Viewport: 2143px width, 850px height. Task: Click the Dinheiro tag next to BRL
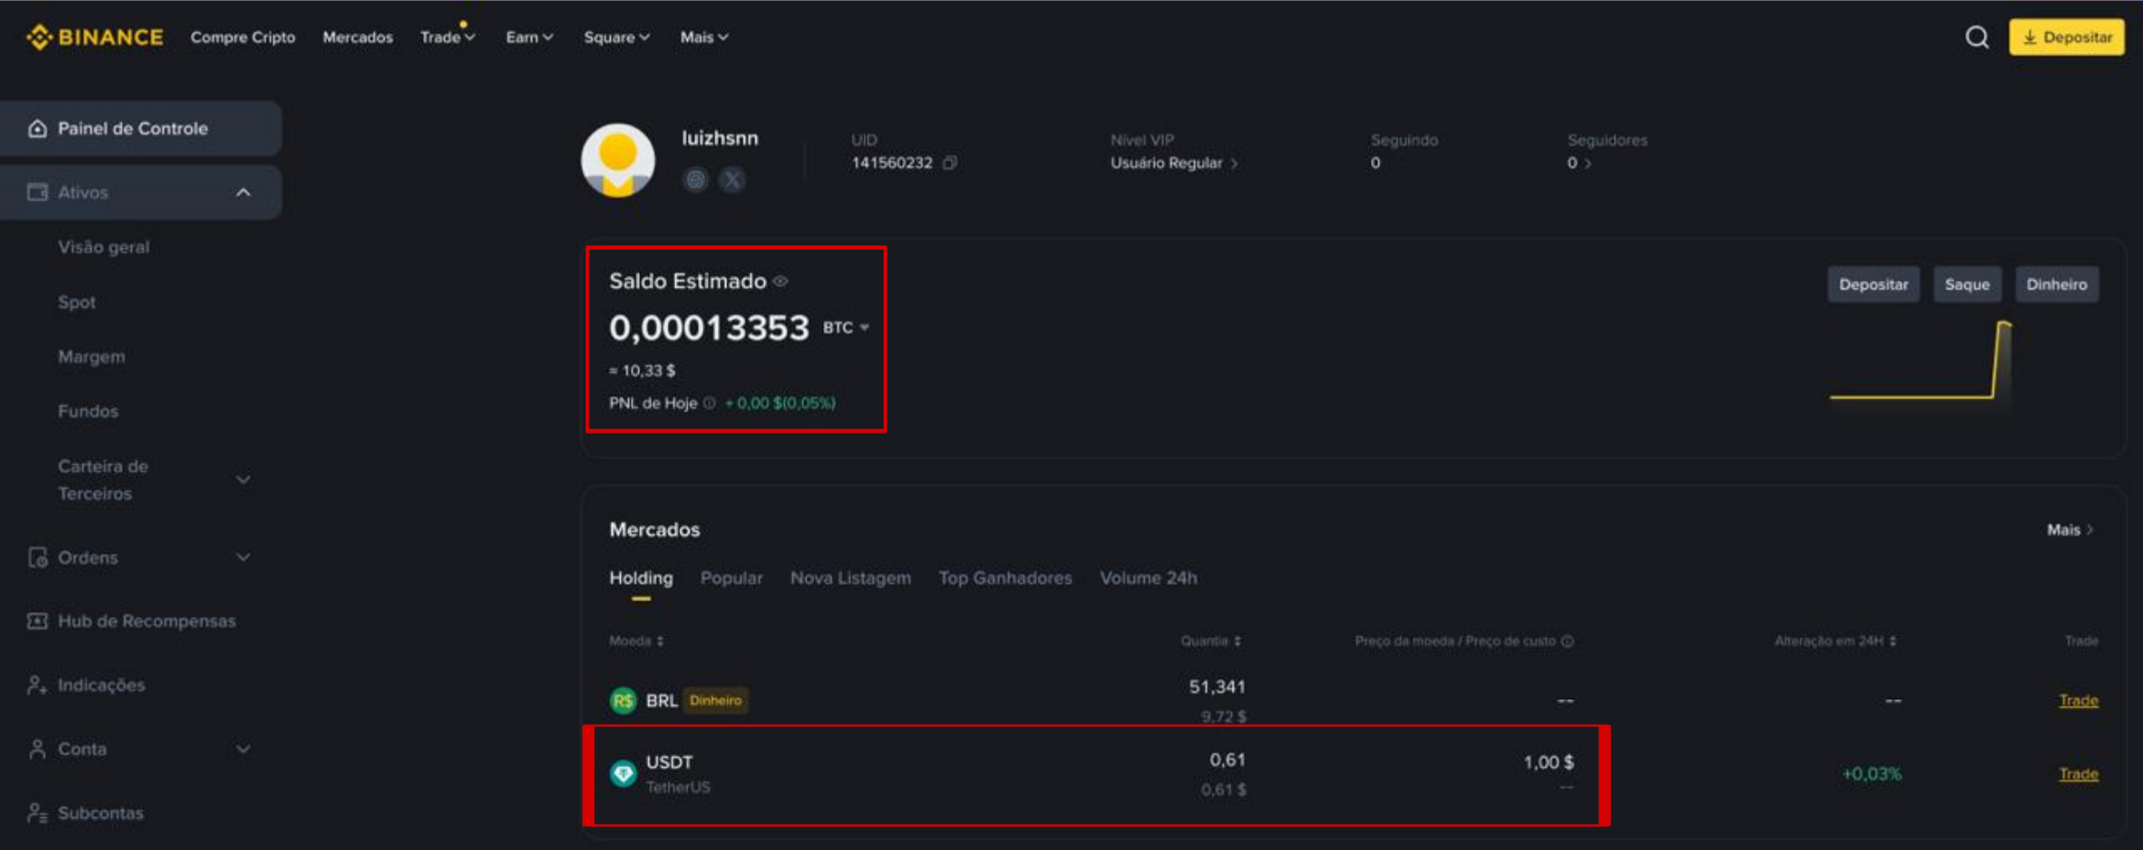[x=715, y=701]
